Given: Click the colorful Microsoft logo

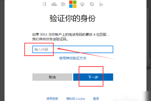Looking at the screenshot, I should click(73, 4).
